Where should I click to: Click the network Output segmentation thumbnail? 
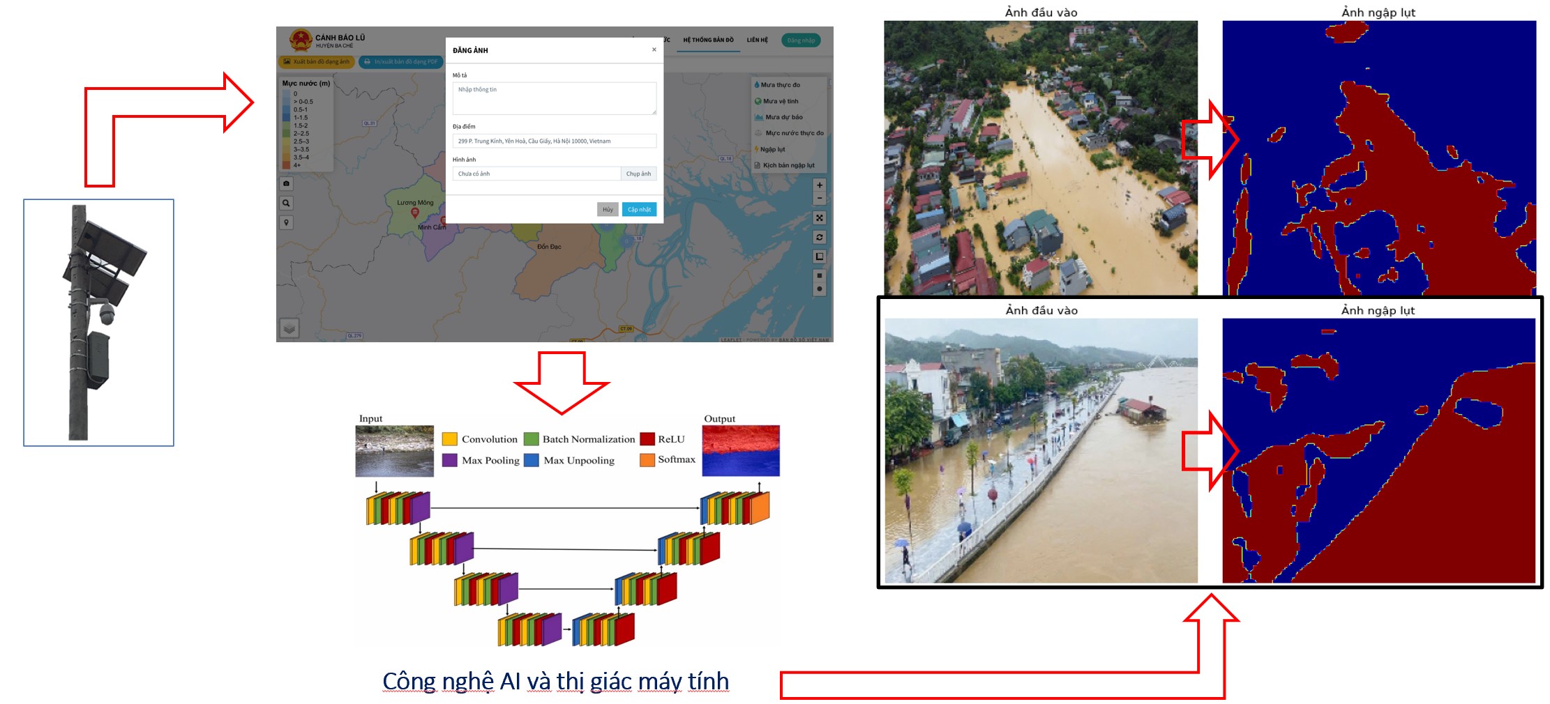click(741, 451)
